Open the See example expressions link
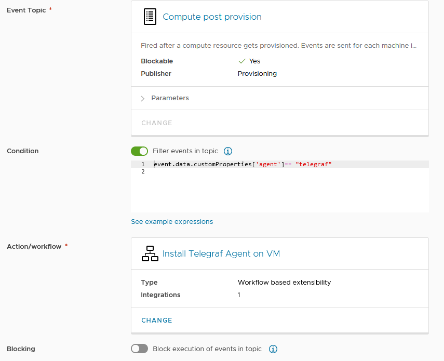Image resolution: width=444 pixels, height=361 pixels. pyautogui.click(x=172, y=222)
